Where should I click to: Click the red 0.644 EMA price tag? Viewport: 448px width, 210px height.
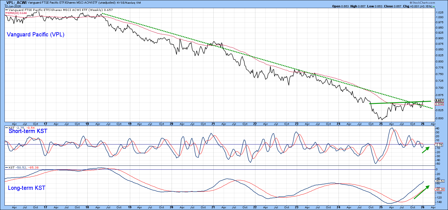point(439,104)
